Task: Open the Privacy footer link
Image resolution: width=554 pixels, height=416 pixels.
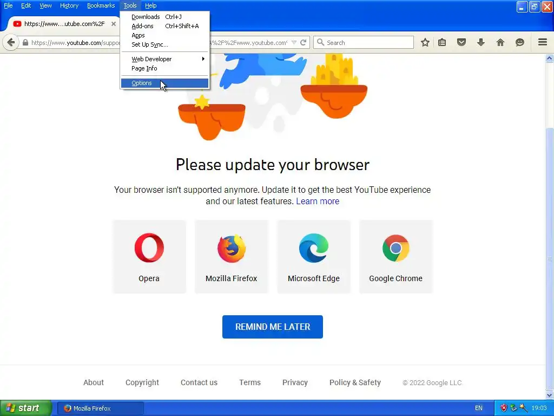Action: [x=295, y=382]
